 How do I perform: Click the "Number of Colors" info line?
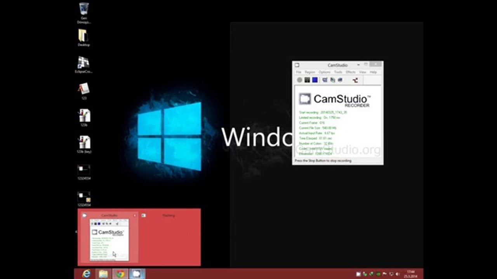(316, 143)
